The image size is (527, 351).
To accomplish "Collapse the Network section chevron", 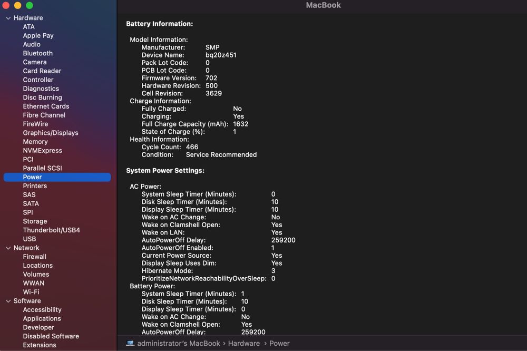I will [x=8, y=248].
